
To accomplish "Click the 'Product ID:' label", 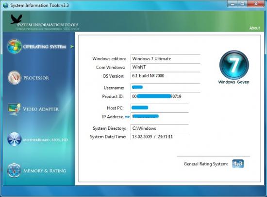I will click(x=113, y=96).
